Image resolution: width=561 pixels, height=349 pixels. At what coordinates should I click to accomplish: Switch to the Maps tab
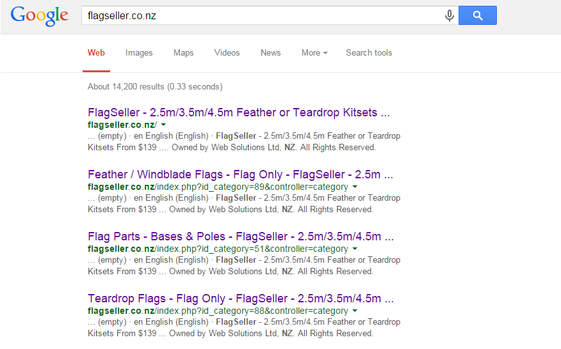point(184,53)
